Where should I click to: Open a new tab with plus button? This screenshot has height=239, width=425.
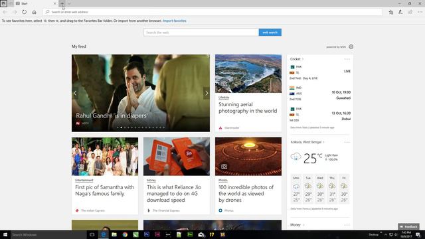(62, 3)
